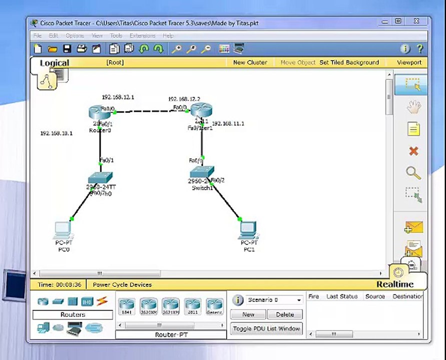
Task: Select the End Devices category icon
Action: click(x=43, y=328)
